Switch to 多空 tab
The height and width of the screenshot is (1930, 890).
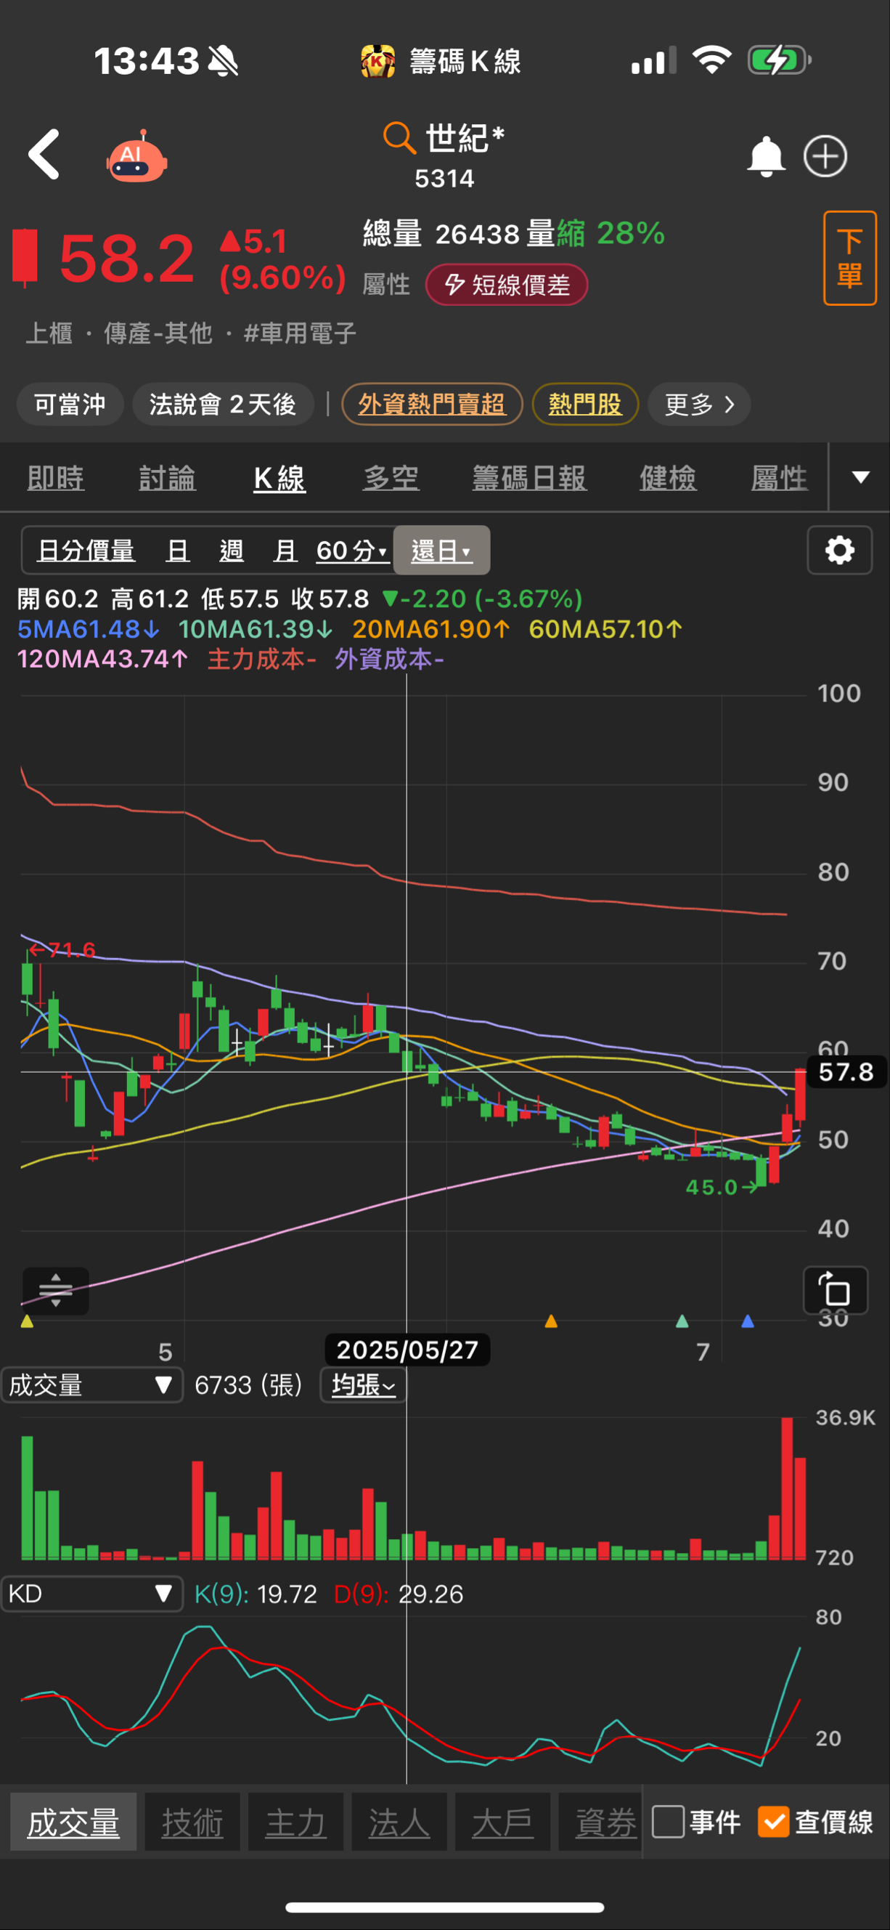coord(391,477)
